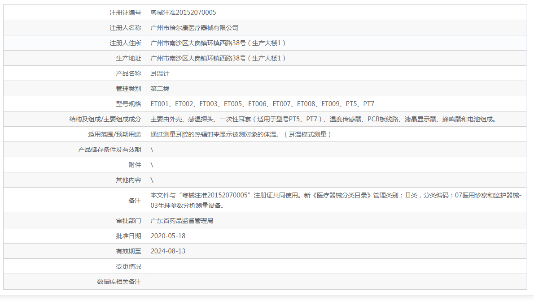Screen dimensions: 534x304
Task: Select the company name 广州市倍尔康医疗器械有限公司
Action: pos(194,28)
